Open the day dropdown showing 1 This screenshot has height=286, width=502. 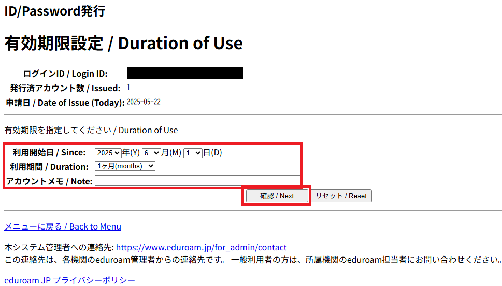pos(193,153)
